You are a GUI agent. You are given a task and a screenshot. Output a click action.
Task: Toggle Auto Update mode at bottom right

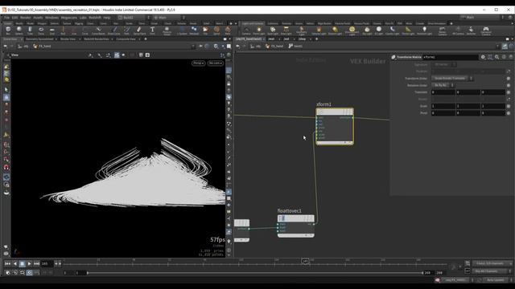[x=496, y=280]
